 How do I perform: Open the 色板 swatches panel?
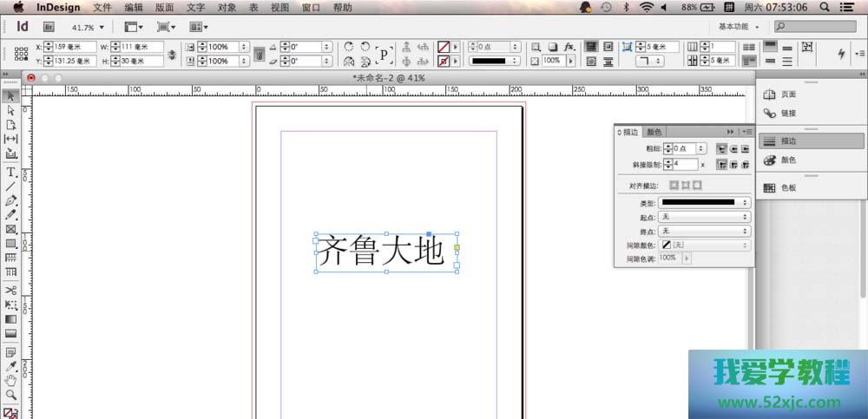[788, 187]
